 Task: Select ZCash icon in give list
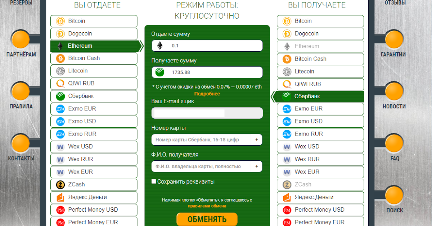click(60, 184)
